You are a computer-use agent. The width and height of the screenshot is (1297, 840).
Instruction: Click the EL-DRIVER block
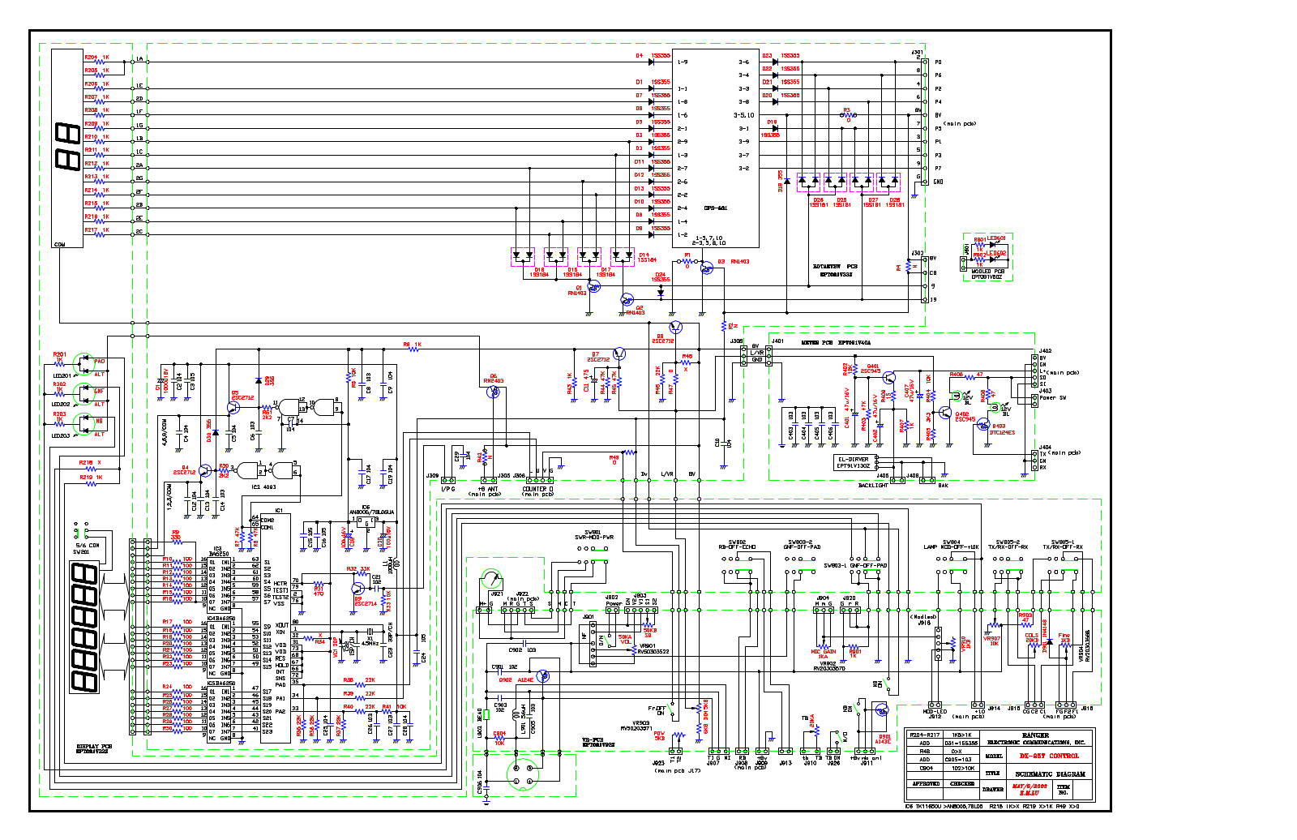point(854,462)
